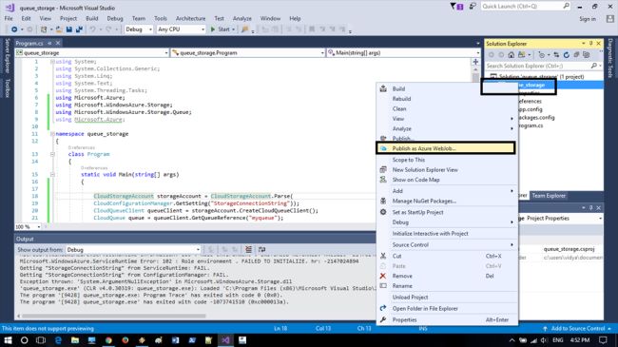Choose Rebuild in the context menu
618x347 pixels.
click(447, 99)
